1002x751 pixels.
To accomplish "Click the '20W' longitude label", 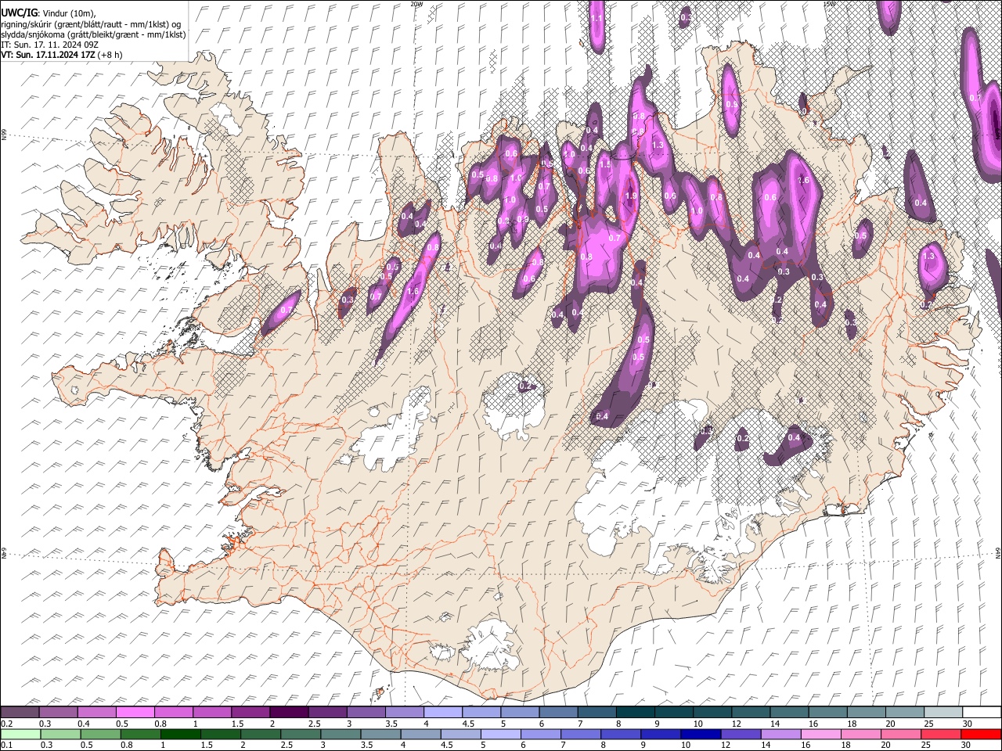I will [x=416, y=4].
